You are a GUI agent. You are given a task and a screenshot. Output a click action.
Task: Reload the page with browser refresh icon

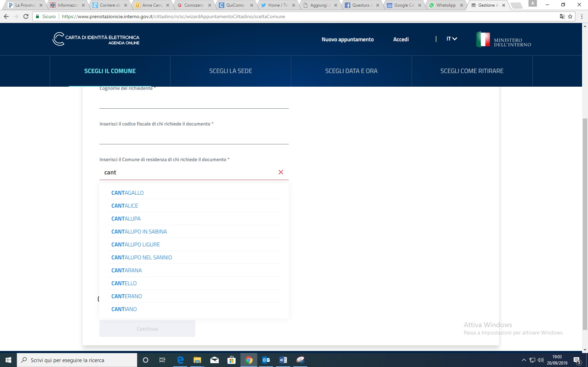point(26,16)
